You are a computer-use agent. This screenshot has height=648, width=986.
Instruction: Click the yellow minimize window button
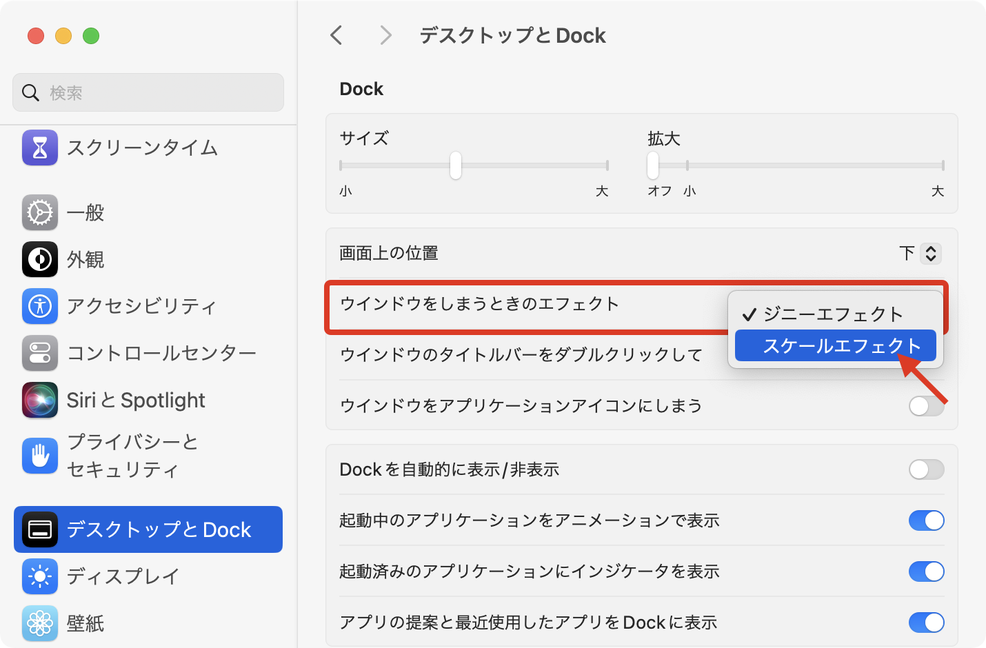(63, 36)
